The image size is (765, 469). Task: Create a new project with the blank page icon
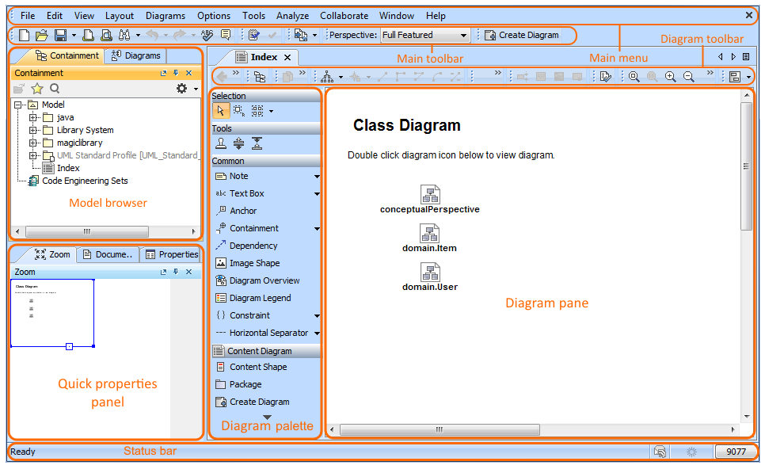(x=24, y=35)
